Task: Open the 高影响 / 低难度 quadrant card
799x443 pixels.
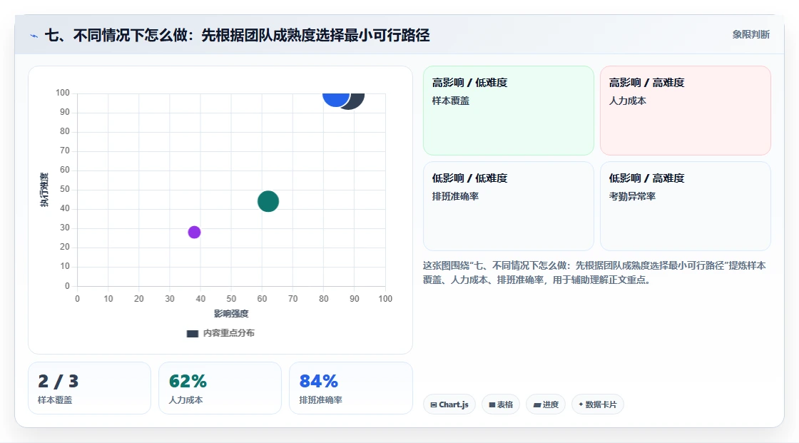Action: 509,110
